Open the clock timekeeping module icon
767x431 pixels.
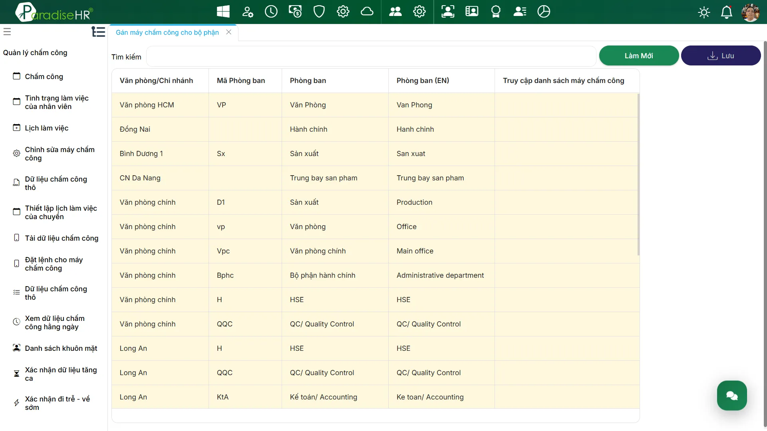point(271,12)
